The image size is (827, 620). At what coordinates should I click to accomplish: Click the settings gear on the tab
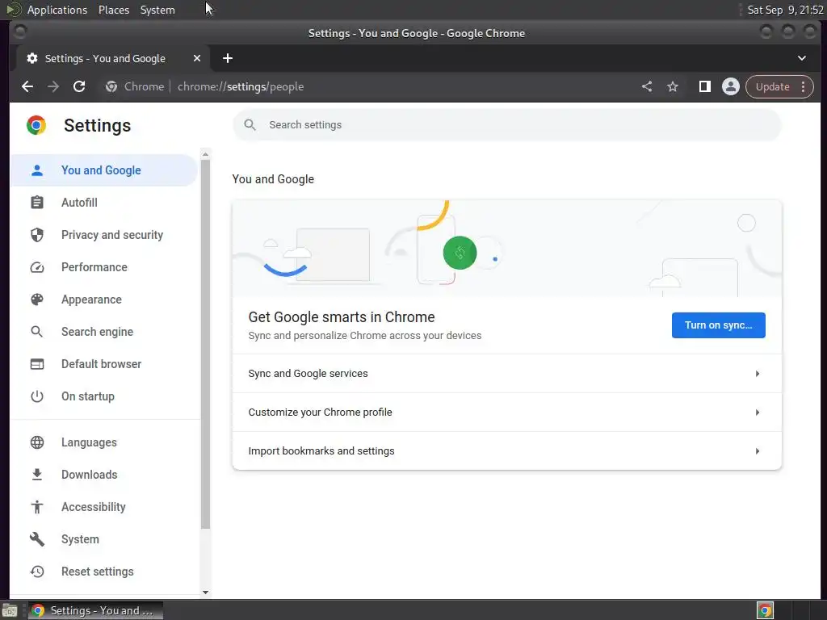click(x=32, y=58)
